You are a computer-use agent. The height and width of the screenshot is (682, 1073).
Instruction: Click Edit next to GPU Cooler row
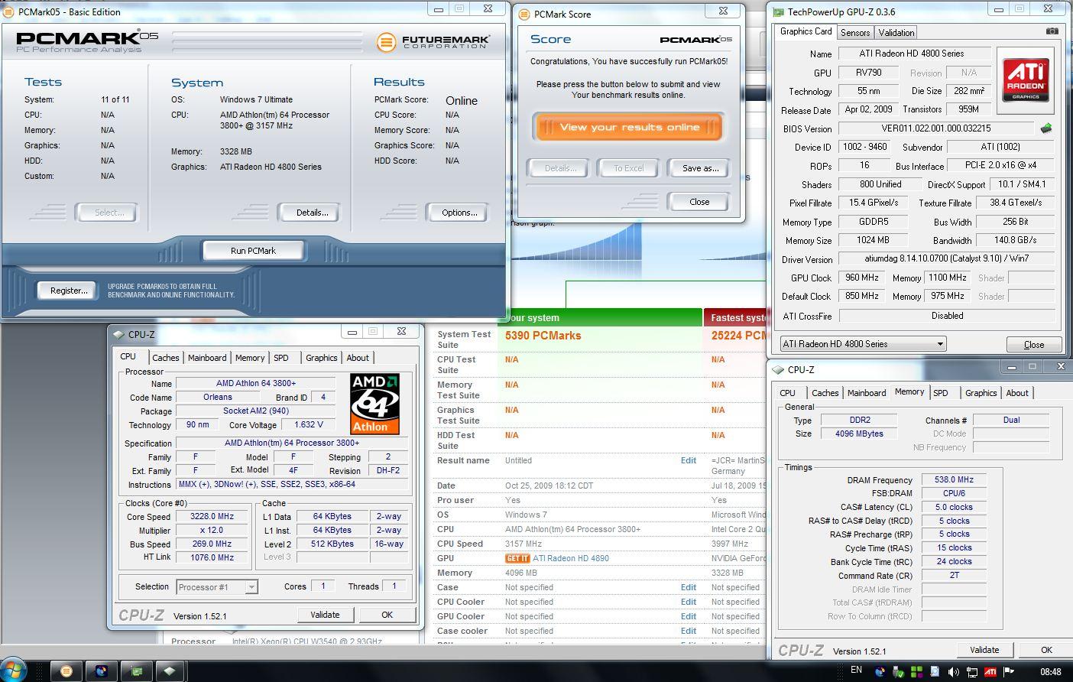point(689,616)
